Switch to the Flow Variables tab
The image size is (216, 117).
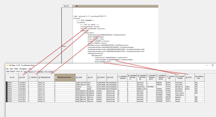(x=49, y=72)
